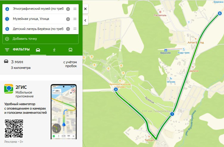Select map marker A at Археологический комплекс
This screenshot has width=224, height=147.
click(x=116, y=89)
